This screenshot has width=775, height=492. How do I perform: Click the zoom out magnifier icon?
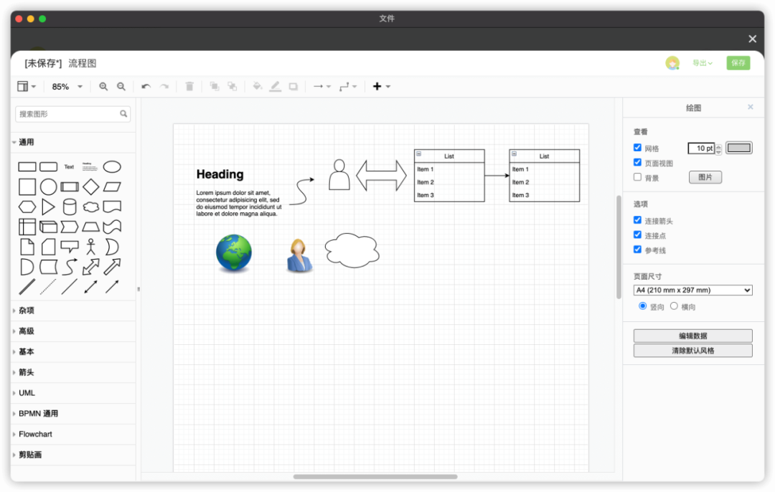[x=121, y=87]
